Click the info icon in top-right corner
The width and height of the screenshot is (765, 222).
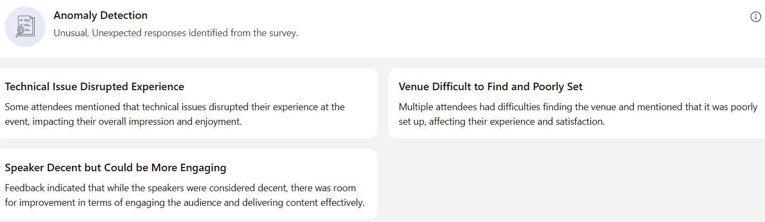(x=756, y=17)
